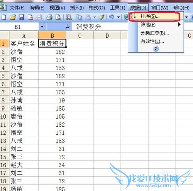193x191 pixels.
Task: Click 沙僧 in row 2
Action: (24, 52)
